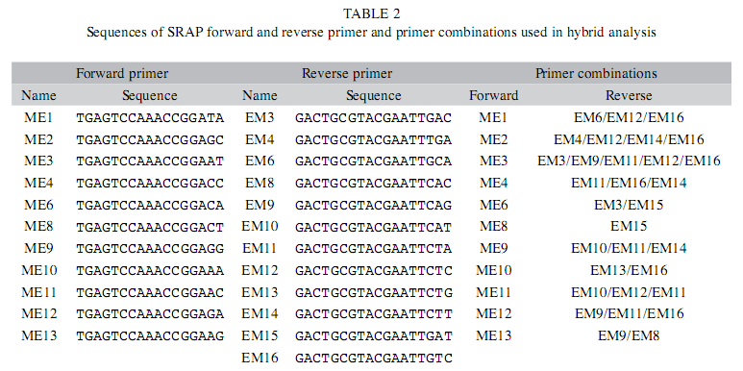Click ME10 in the combinations Forward column

[494, 270]
